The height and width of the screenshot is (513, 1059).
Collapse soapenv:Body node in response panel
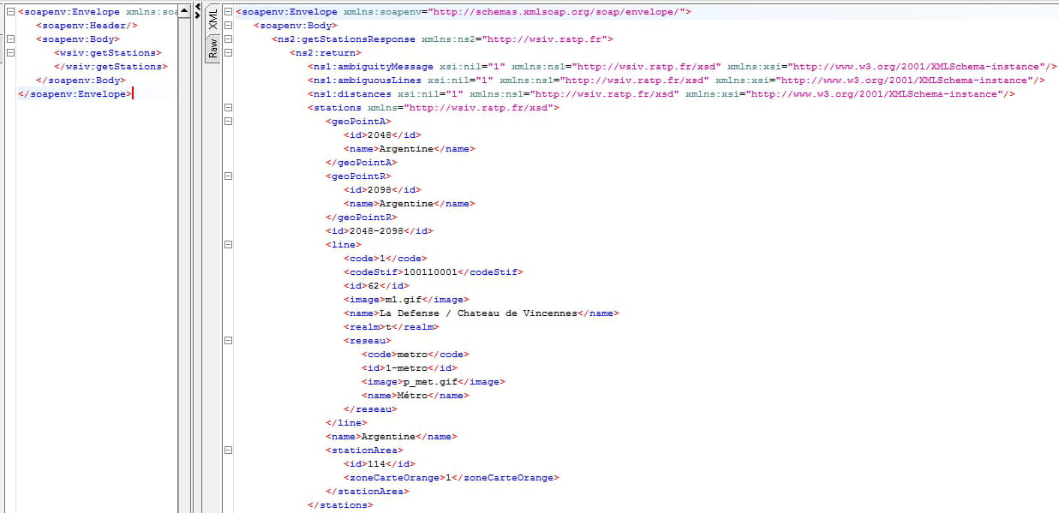pyautogui.click(x=228, y=26)
